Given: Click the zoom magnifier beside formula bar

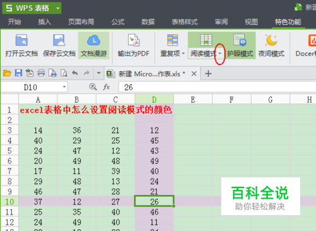Looking at the screenshot, I should coord(93,87).
